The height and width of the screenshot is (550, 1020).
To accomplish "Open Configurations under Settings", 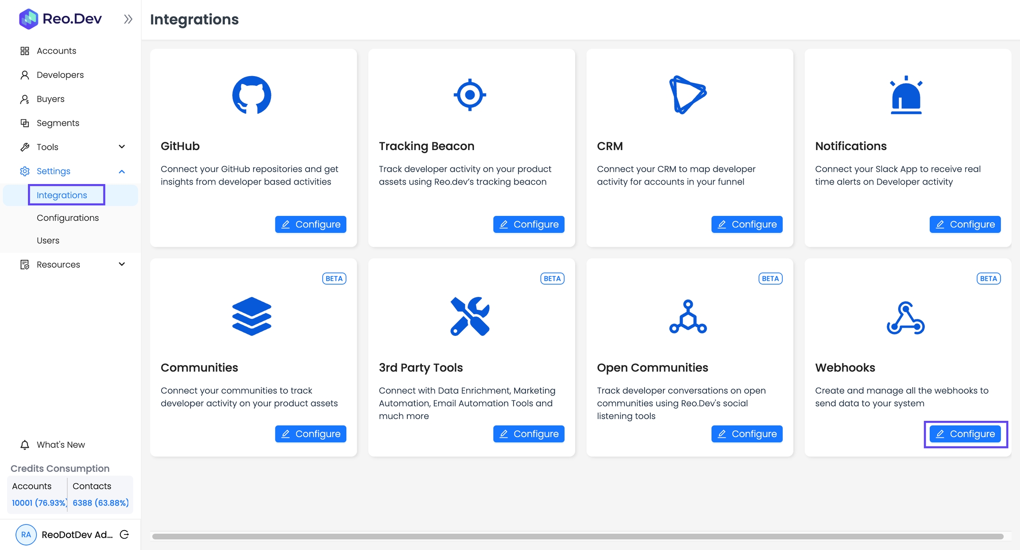I will (x=68, y=218).
